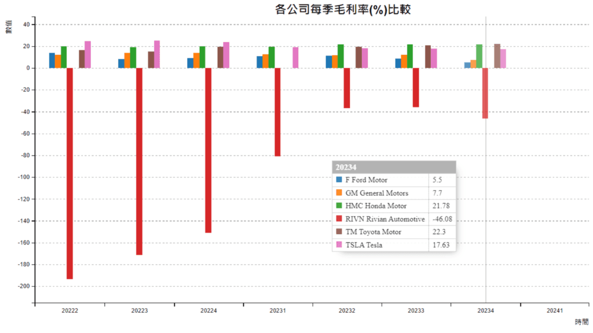Click the 數值 y-axis title
593x333 pixels.
(x=9, y=27)
